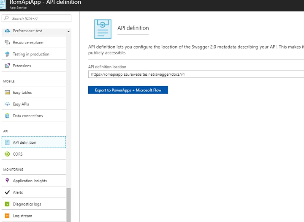
Task: Click the search magnifier icon
Action: (x=6, y=18)
